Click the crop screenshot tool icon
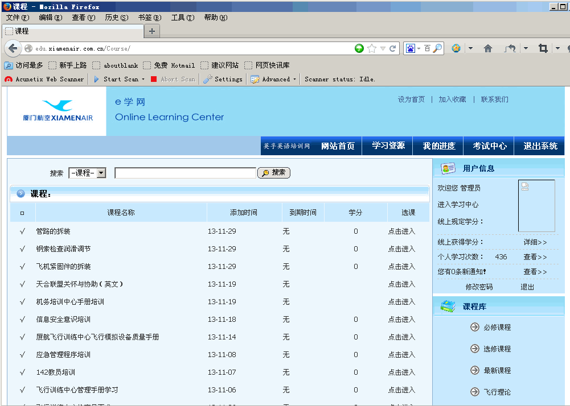The image size is (570, 406). pos(543,48)
